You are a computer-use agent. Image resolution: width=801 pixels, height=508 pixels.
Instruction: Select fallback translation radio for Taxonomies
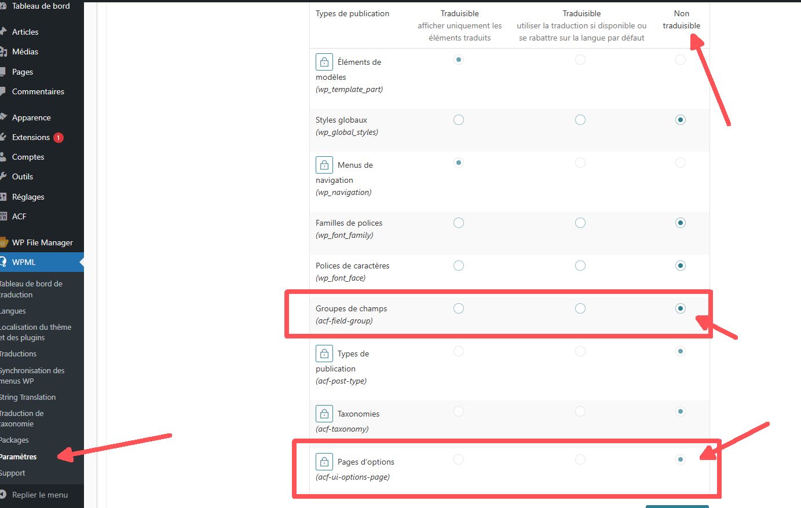[x=580, y=411]
